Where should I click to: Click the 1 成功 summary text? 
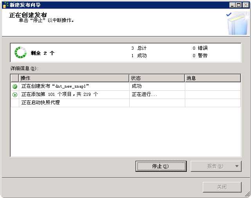139,56
